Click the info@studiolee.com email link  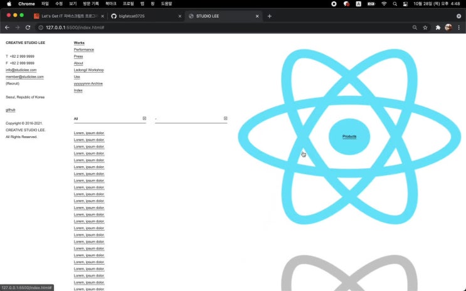pos(21,70)
